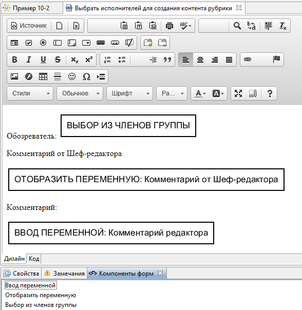This screenshot has width=302, height=310.
Task: Click the Paste clipboard icon
Action: (x=124, y=26)
